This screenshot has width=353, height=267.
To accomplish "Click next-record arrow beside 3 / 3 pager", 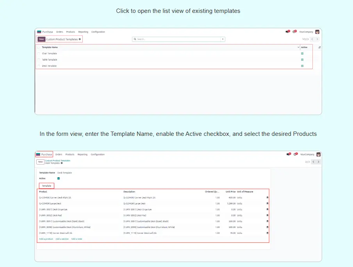I will click(318, 162).
